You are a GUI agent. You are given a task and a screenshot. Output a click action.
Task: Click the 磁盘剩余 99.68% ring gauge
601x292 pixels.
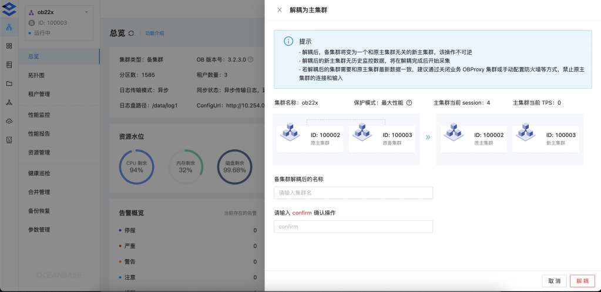234,167
